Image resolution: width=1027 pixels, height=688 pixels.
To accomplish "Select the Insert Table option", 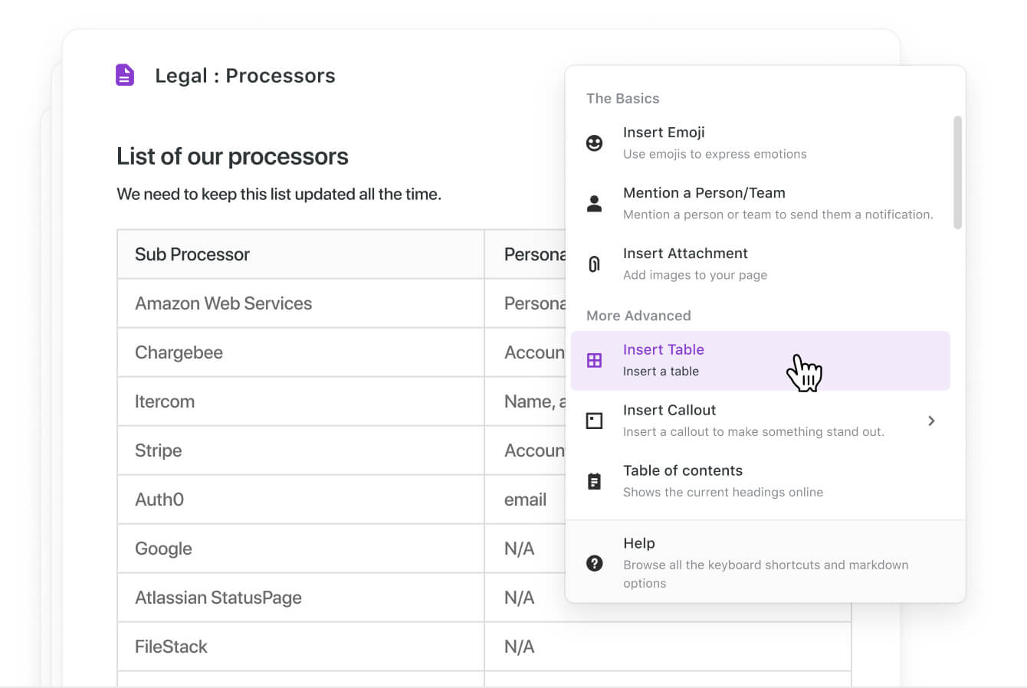I will point(760,360).
